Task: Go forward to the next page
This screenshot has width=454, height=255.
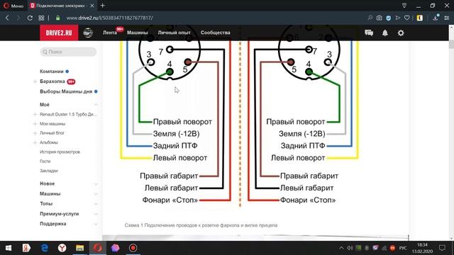Action: pyautogui.click(x=18, y=18)
